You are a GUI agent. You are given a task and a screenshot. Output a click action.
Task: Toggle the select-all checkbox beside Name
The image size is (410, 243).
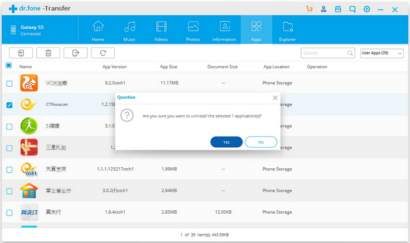pyautogui.click(x=9, y=65)
